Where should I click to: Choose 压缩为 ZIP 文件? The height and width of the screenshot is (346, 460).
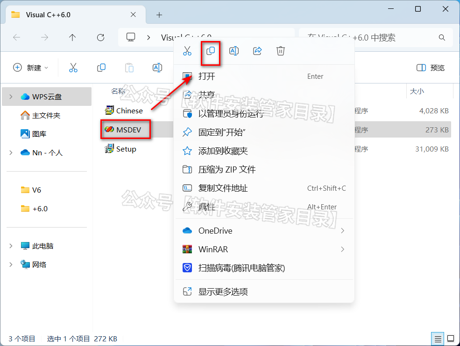coord(264,170)
